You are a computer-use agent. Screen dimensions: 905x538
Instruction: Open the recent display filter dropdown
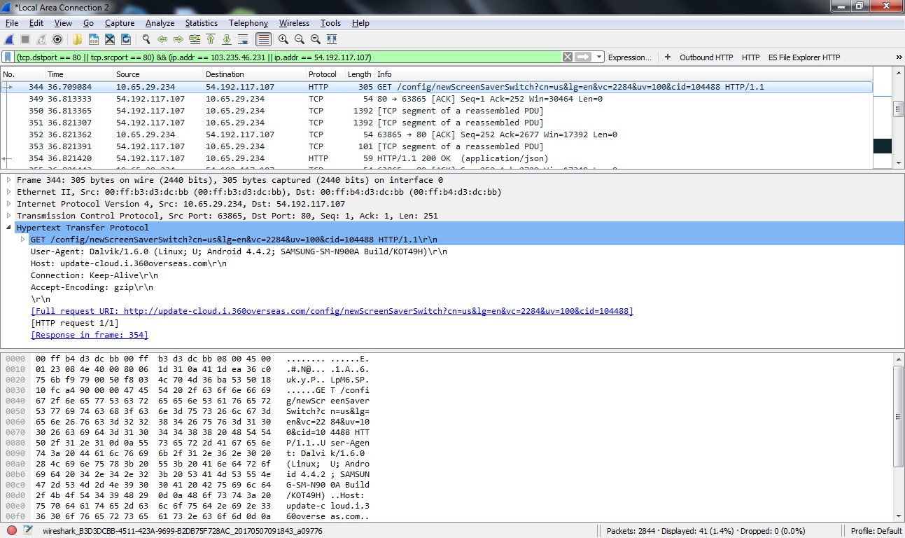tap(599, 57)
